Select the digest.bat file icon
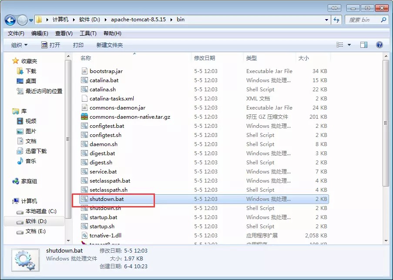The width and height of the screenshot is (393, 280). click(84, 153)
